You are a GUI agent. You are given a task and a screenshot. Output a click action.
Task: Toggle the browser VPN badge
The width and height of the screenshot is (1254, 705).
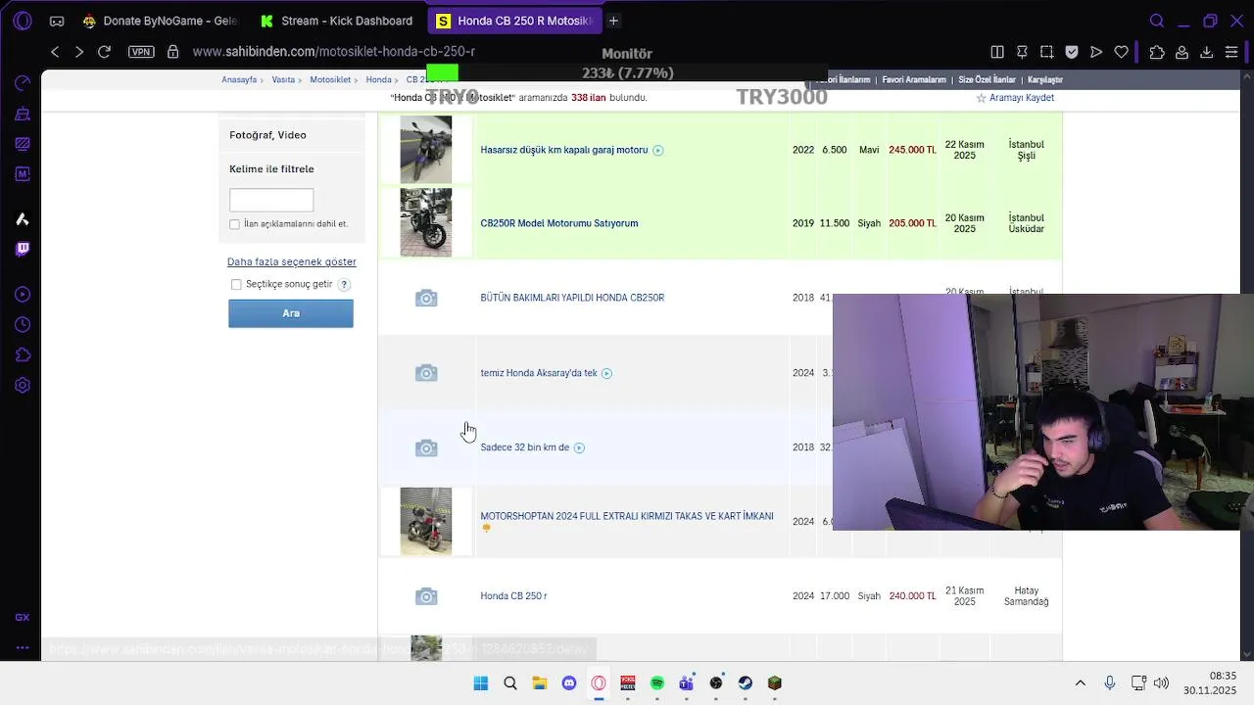coord(141,52)
